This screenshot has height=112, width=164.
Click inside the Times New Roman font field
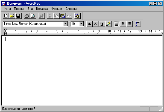pos(33,24)
